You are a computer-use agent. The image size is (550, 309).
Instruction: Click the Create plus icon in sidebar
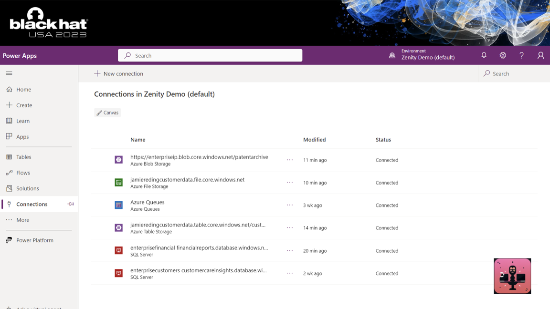pyautogui.click(x=9, y=105)
